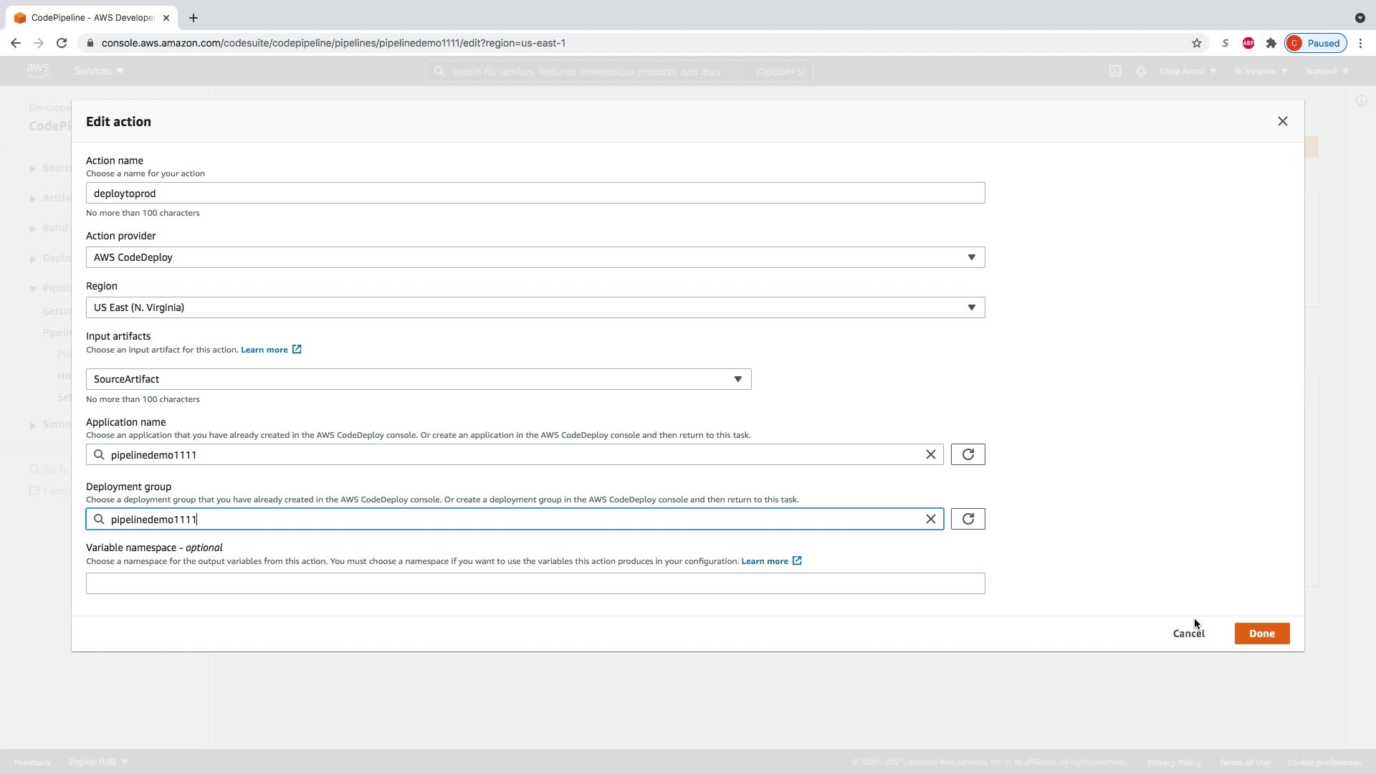The width and height of the screenshot is (1376, 774).
Task: Click the Action name text field
Action: 535,193
